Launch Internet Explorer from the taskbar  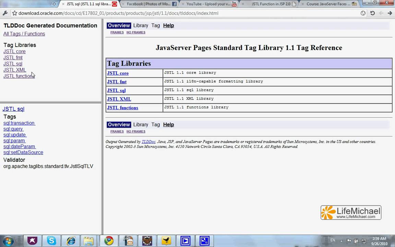point(71,241)
